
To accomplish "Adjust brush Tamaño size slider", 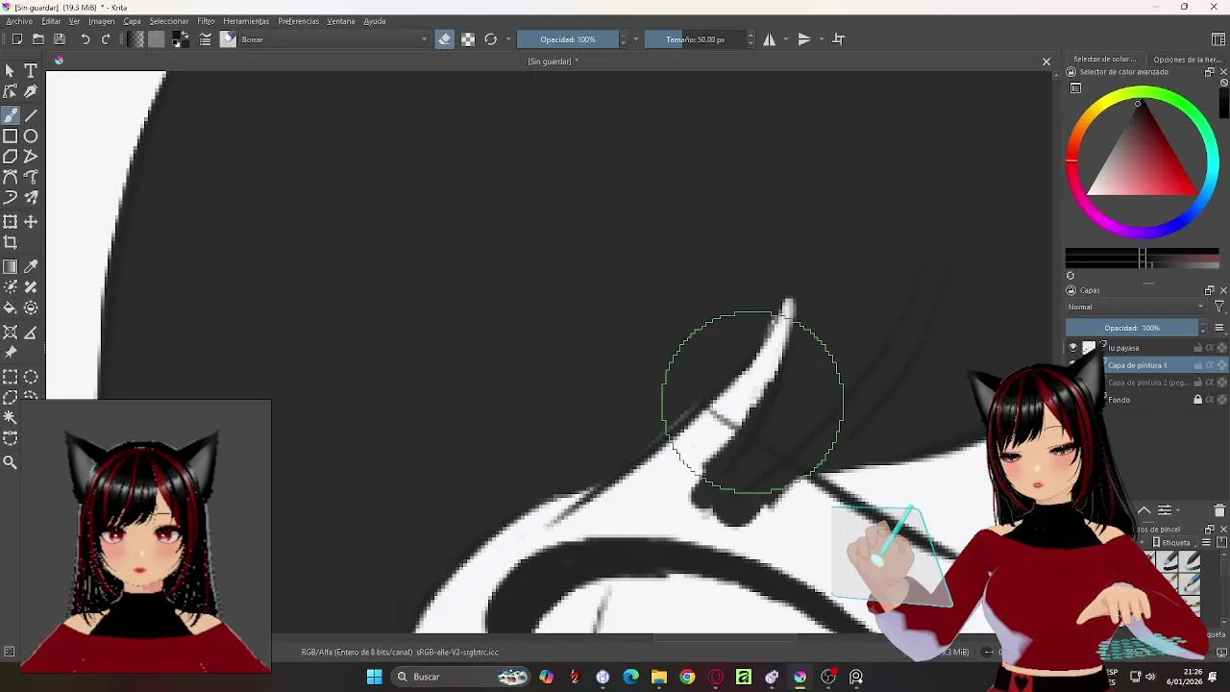I will tap(695, 39).
